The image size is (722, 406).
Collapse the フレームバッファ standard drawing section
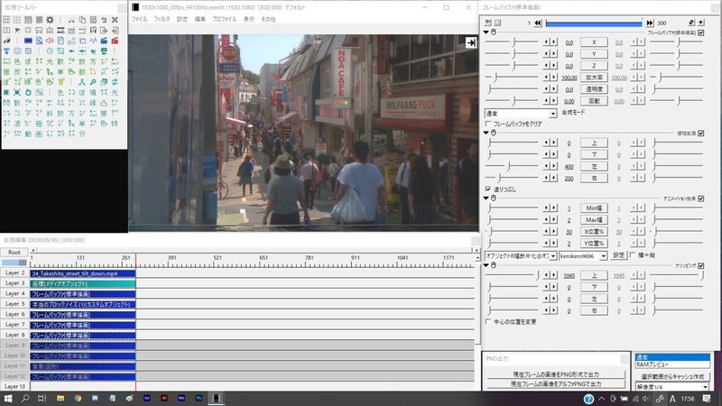(486, 32)
